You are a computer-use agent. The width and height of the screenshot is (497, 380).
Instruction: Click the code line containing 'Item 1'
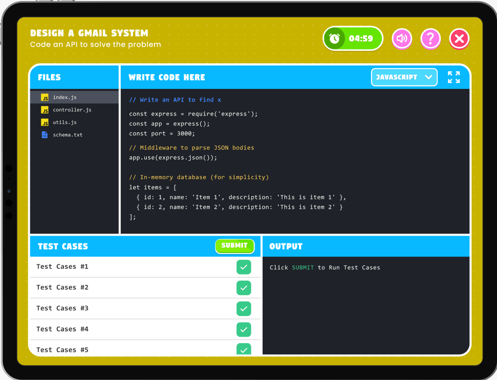click(241, 197)
